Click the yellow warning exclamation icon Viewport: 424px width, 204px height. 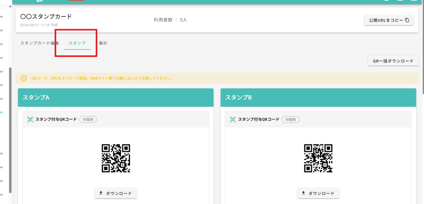24,78
